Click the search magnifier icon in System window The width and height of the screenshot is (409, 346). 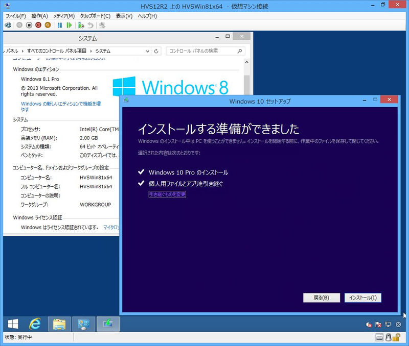[x=240, y=51]
